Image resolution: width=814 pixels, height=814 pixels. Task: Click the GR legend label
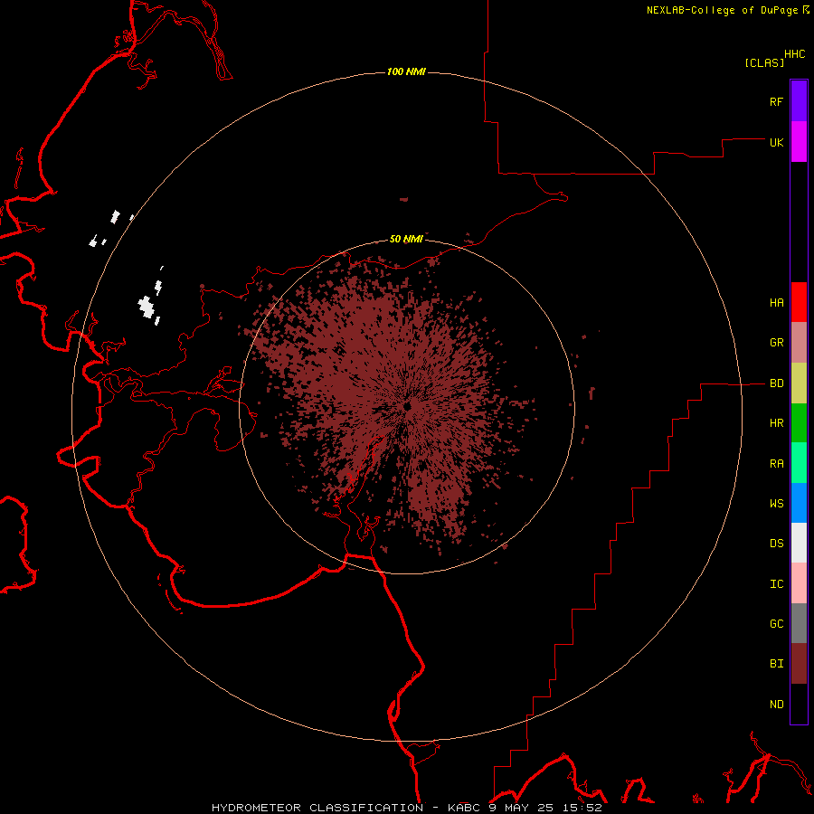click(x=776, y=343)
